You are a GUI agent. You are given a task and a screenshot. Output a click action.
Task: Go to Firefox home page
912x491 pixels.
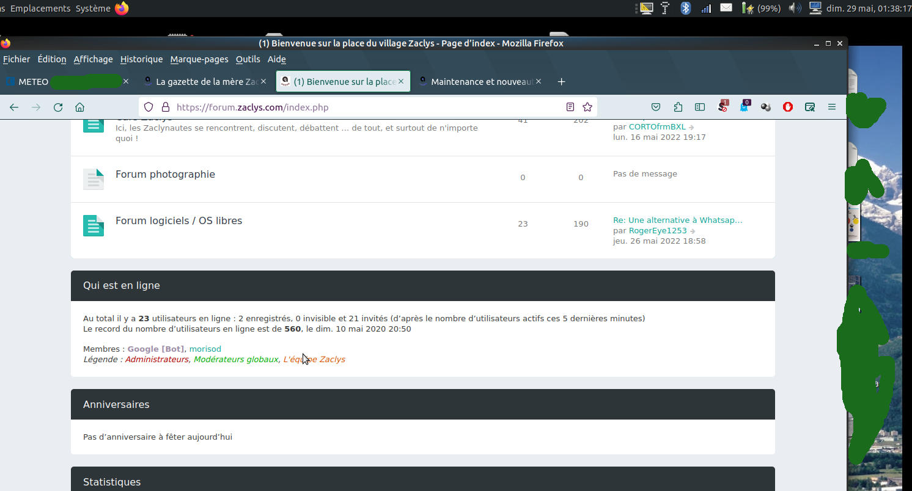pos(79,107)
